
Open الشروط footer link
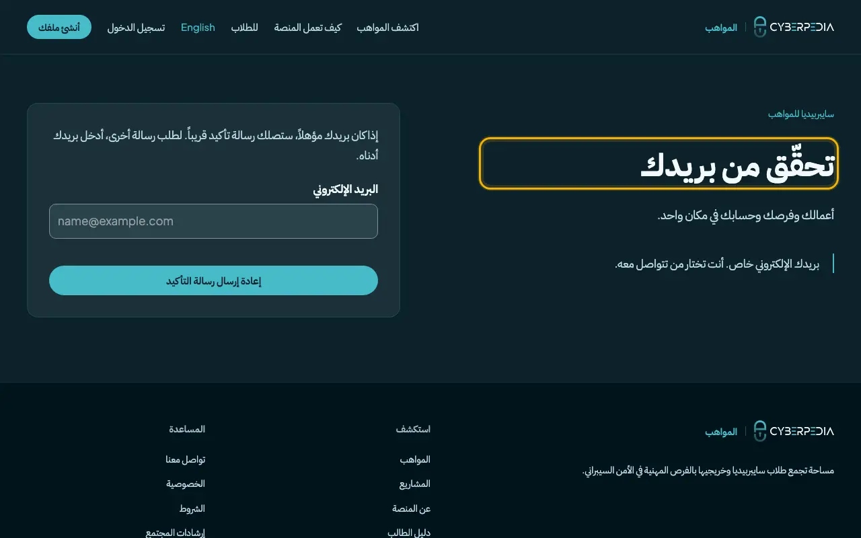[x=192, y=508]
